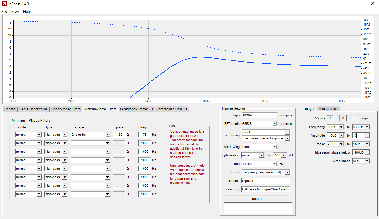Open the Linear-Phase Filters tab
This screenshot has height=219, width=379.
coord(66,109)
